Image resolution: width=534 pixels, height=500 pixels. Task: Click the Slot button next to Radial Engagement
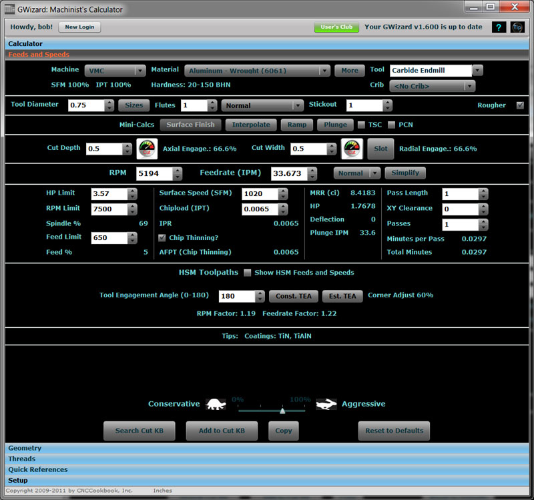(380, 149)
